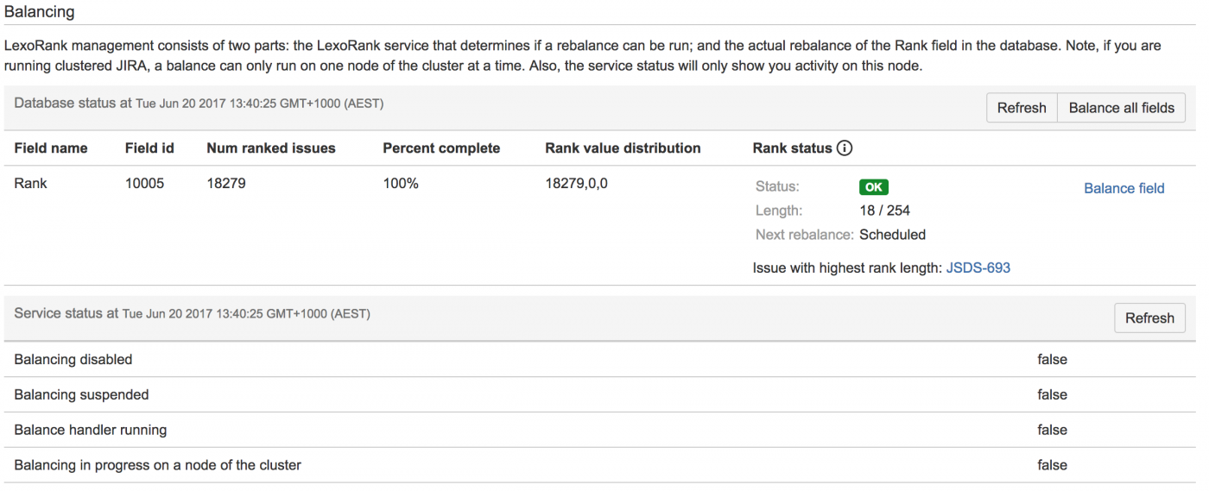This screenshot has height=491, width=1209.
Task: Refresh the Service status section
Action: pos(1149,318)
